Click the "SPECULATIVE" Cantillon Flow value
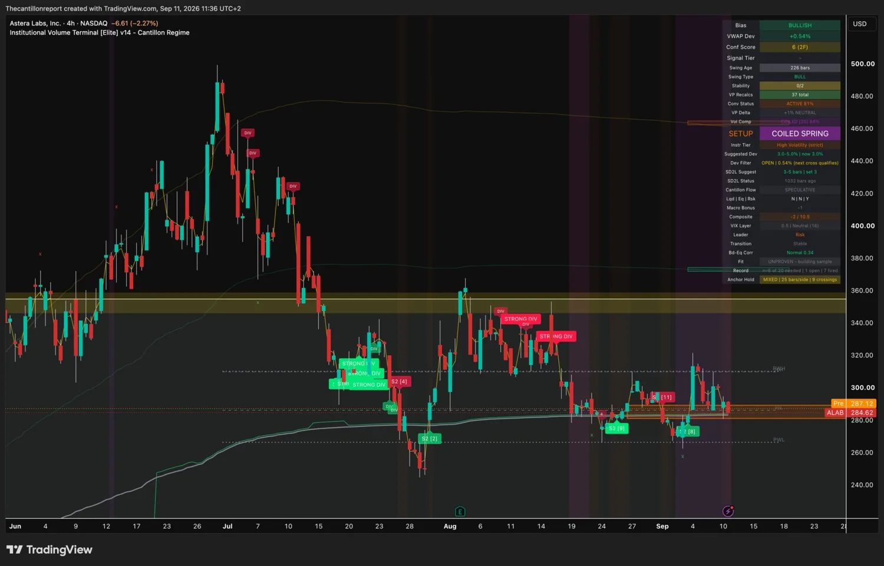 pos(800,190)
